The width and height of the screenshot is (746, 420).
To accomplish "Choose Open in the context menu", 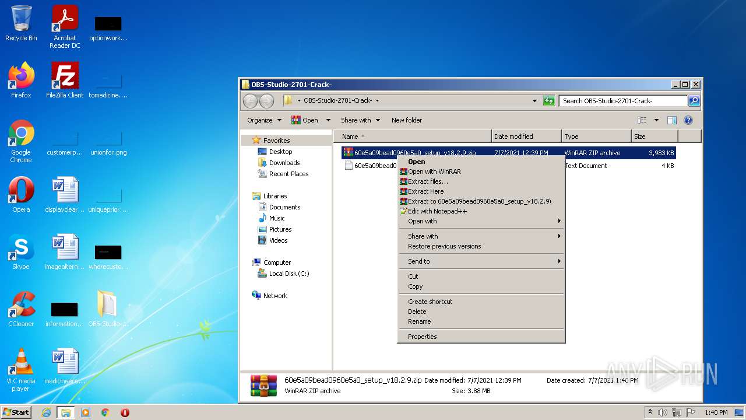I will point(481,162).
